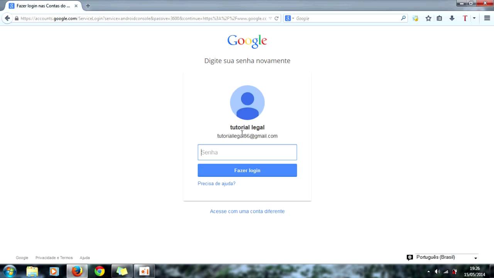Click the network signal tray icon
The width and height of the screenshot is (494, 278).
(446, 271)
